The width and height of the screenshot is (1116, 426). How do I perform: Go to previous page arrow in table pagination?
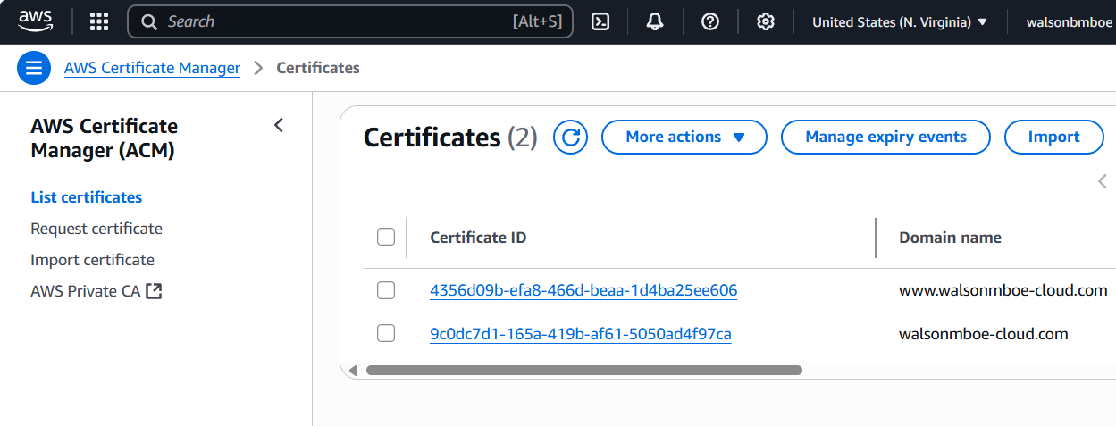tap(1102, 181)
